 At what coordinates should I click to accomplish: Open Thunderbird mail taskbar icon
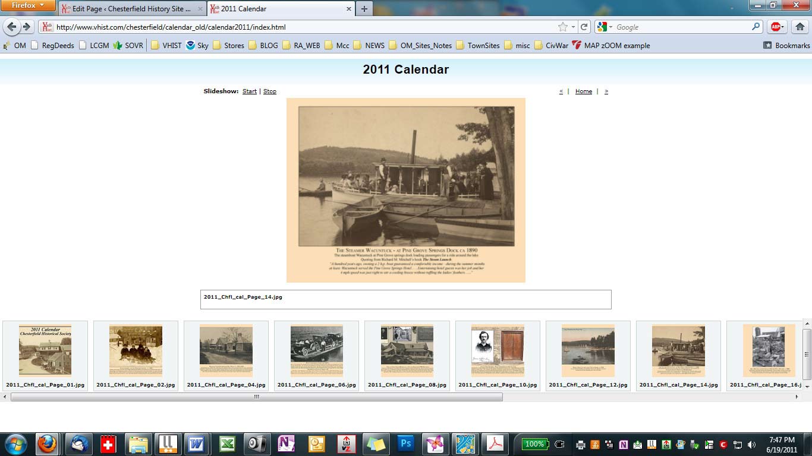pyautogui.click(x=78, y=444)
